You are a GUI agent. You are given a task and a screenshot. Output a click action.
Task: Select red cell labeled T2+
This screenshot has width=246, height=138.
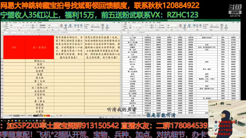coord(14,48)
